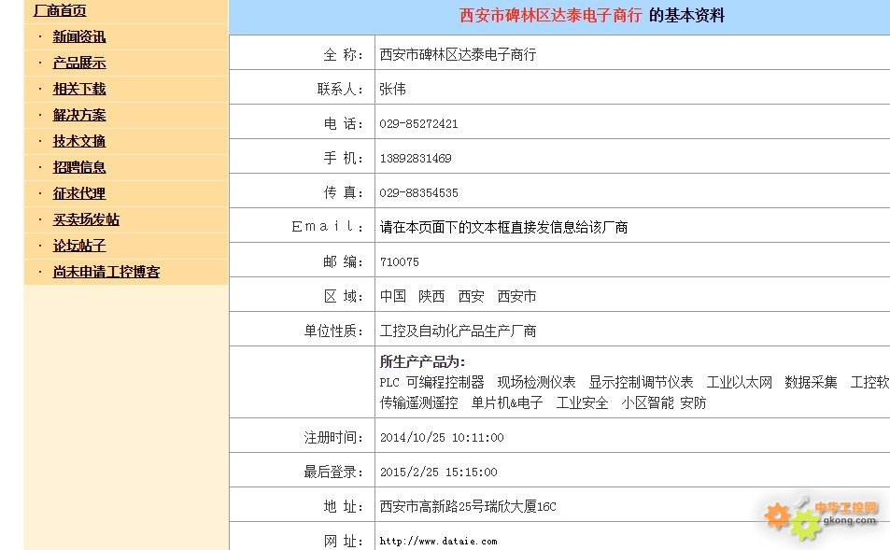Click 尚未申请工控博客 link
Image resolution: width=890 pixels, height=550 pixels.
pos(106,272)
